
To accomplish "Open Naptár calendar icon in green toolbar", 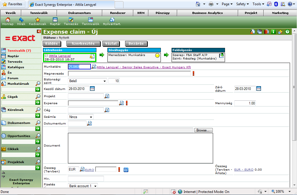I will (55, 20).
